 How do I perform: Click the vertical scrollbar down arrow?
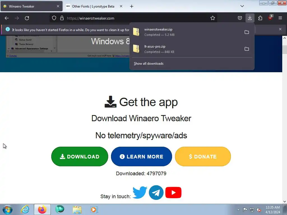point(284,202)
